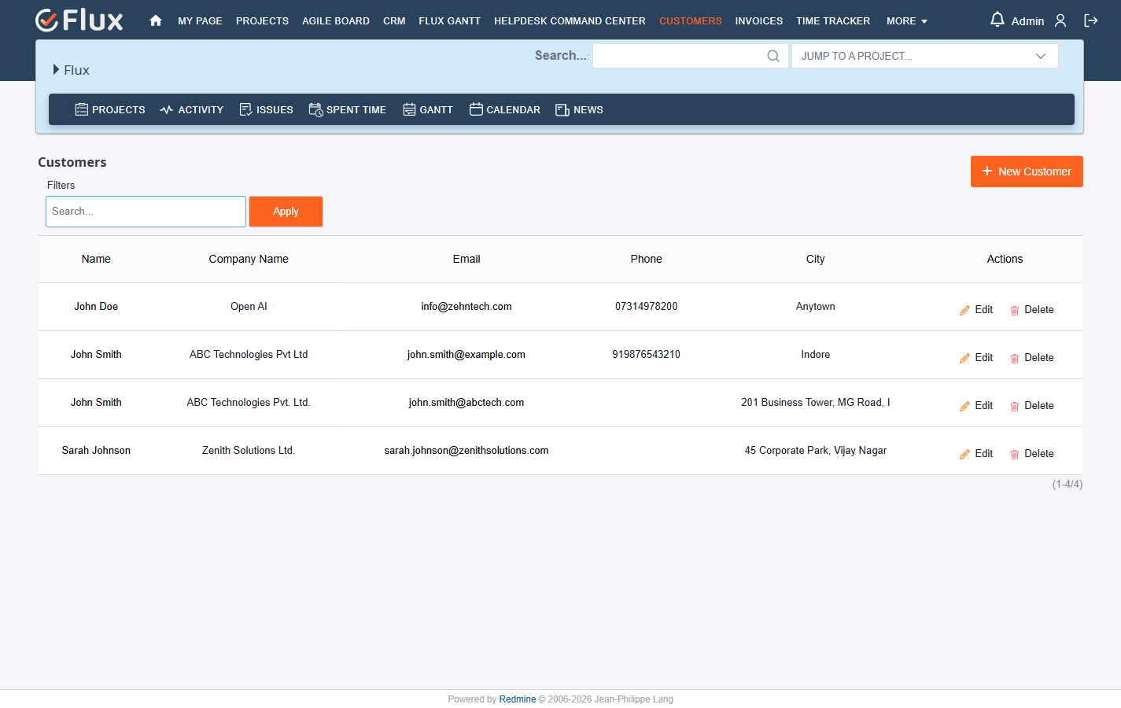Viewport: 1121px width, 708px height.
Task: Open the CRM menu item
Action: tap(394, 21)
